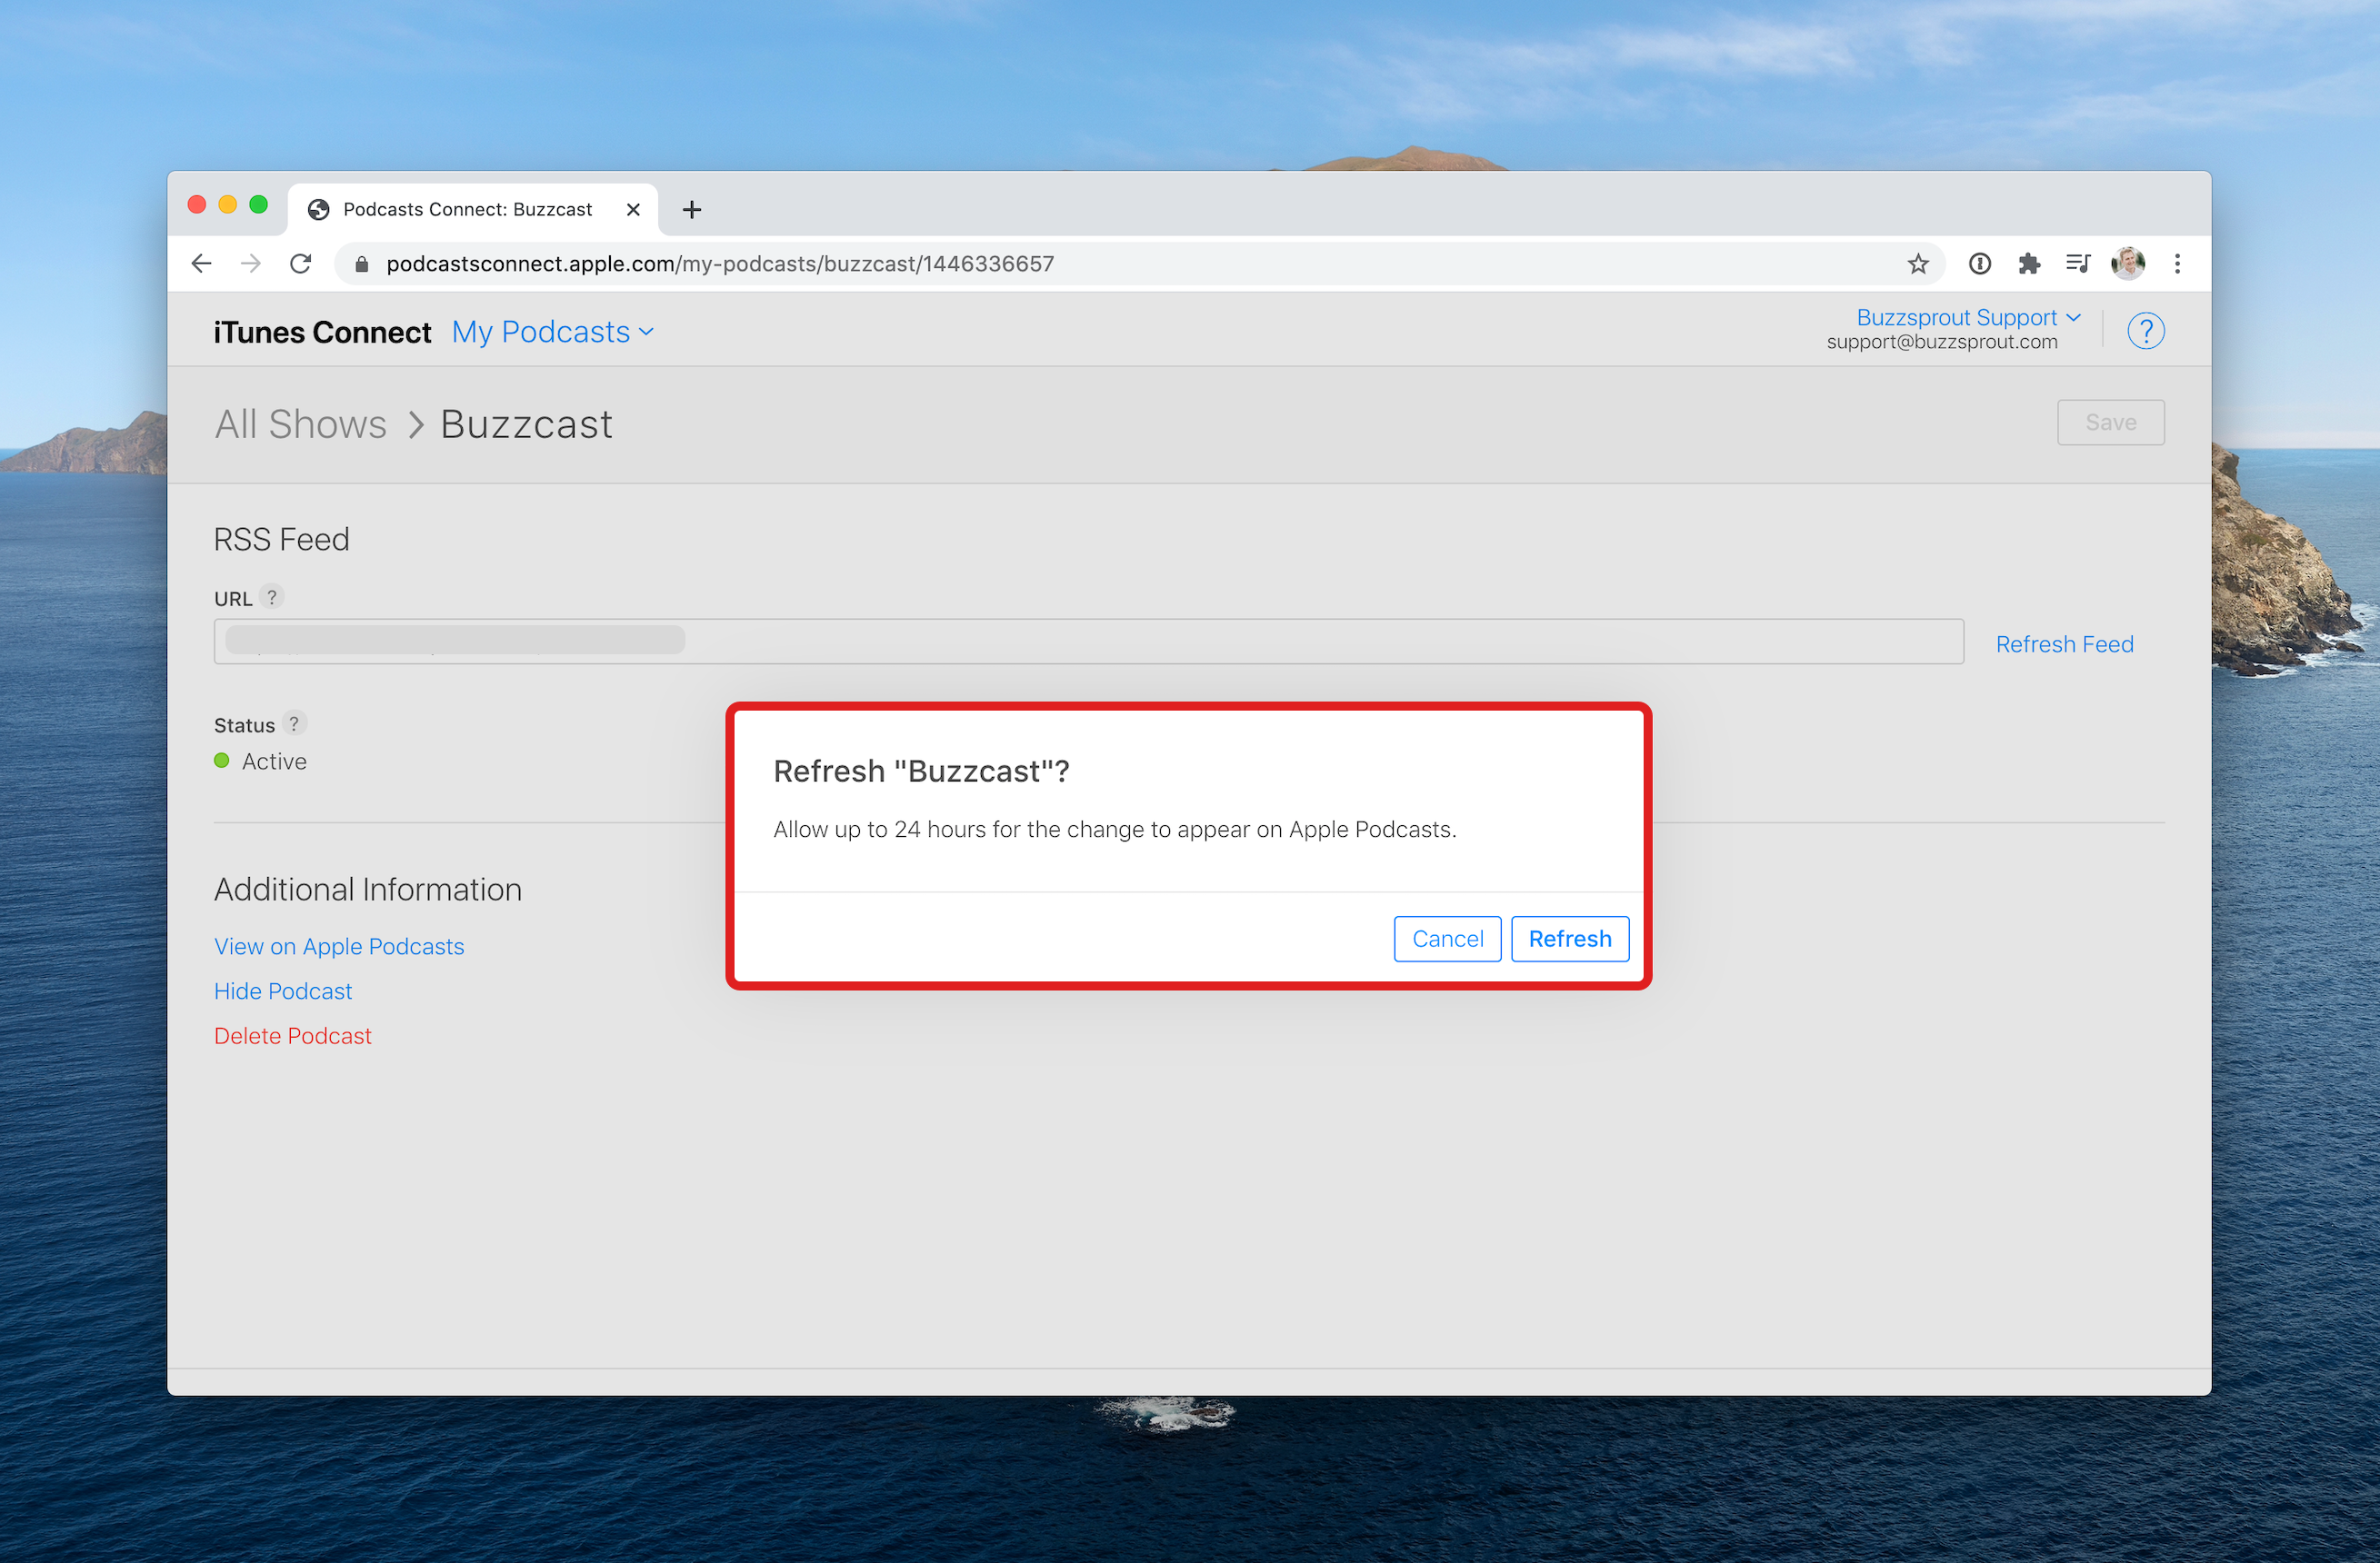Click the Delete Podcast link
The width and height of the screenshot is (2380, 1563).
coord(293,1036)
